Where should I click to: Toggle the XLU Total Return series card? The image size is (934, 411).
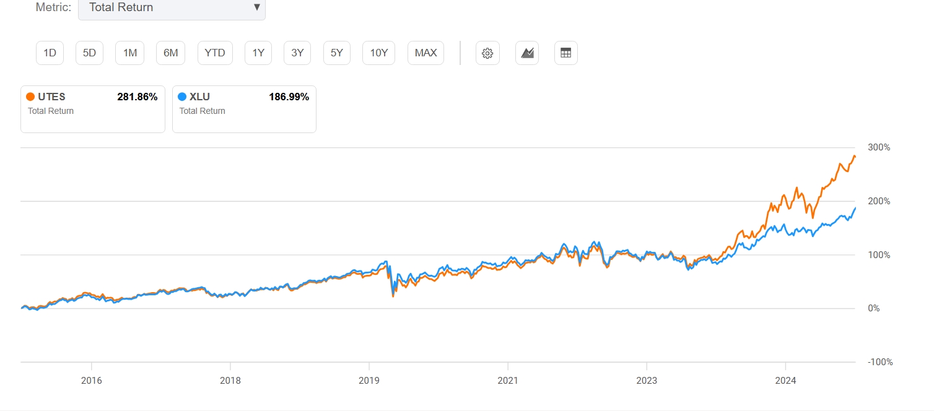coord(244,109)
